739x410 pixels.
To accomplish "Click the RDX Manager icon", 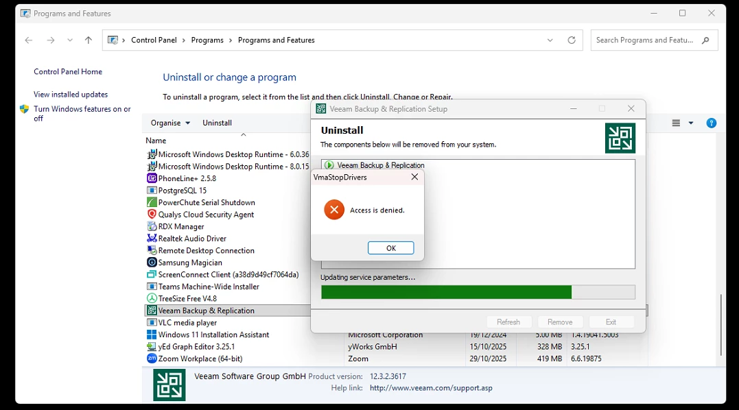I will pyautogui.click(x=152, y=226).
